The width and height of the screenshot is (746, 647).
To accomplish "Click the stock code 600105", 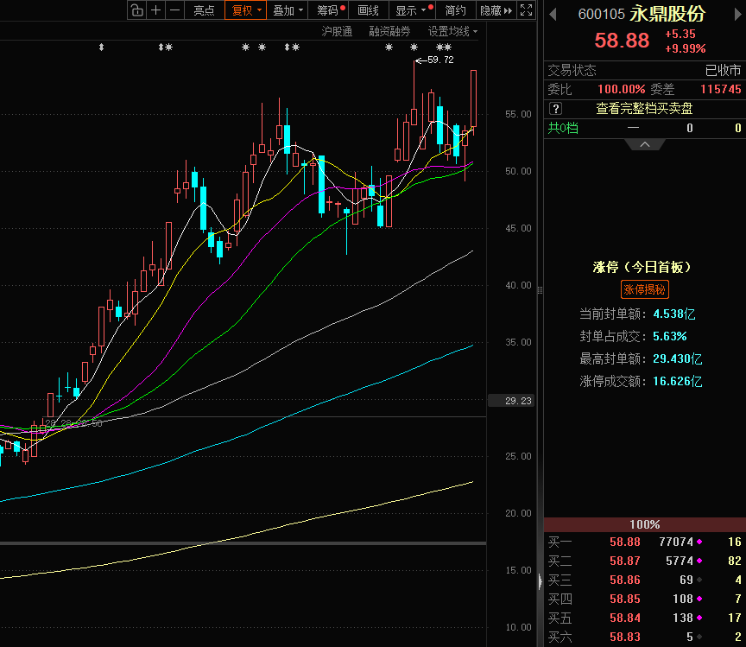I will tap(601, 15).
